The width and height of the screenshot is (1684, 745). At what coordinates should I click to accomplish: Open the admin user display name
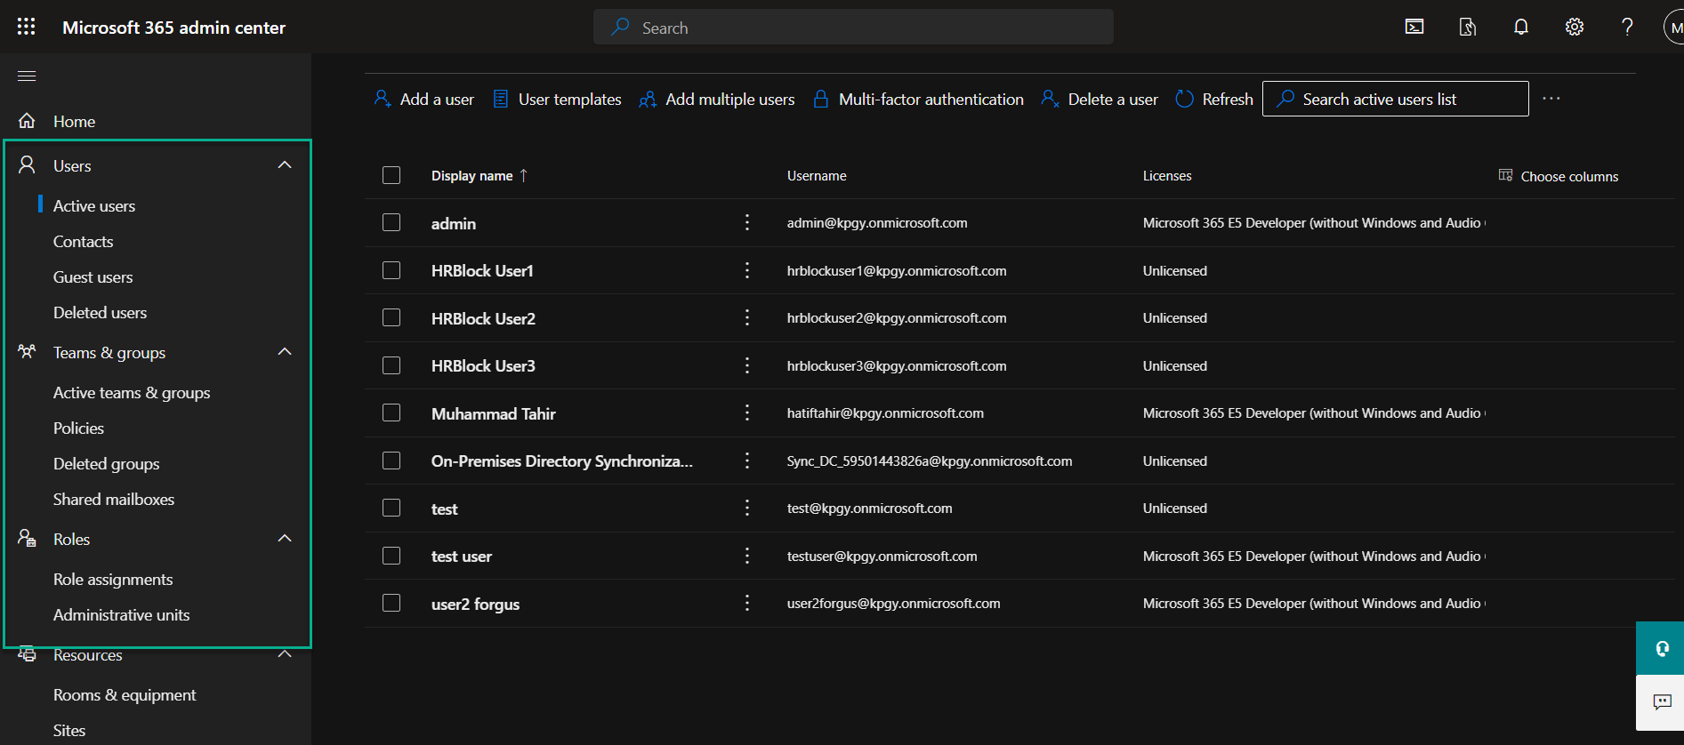click(454, 223)
